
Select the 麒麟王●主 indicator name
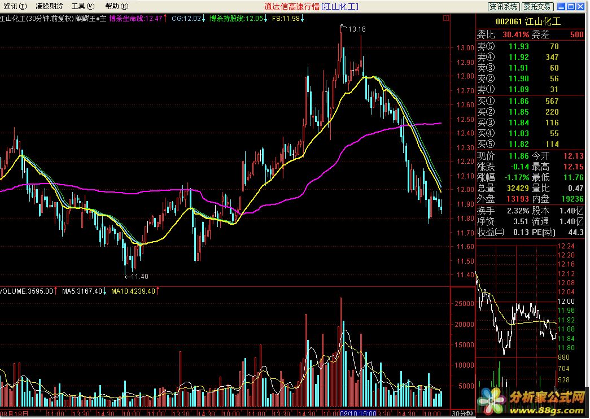tap(91, 19)
